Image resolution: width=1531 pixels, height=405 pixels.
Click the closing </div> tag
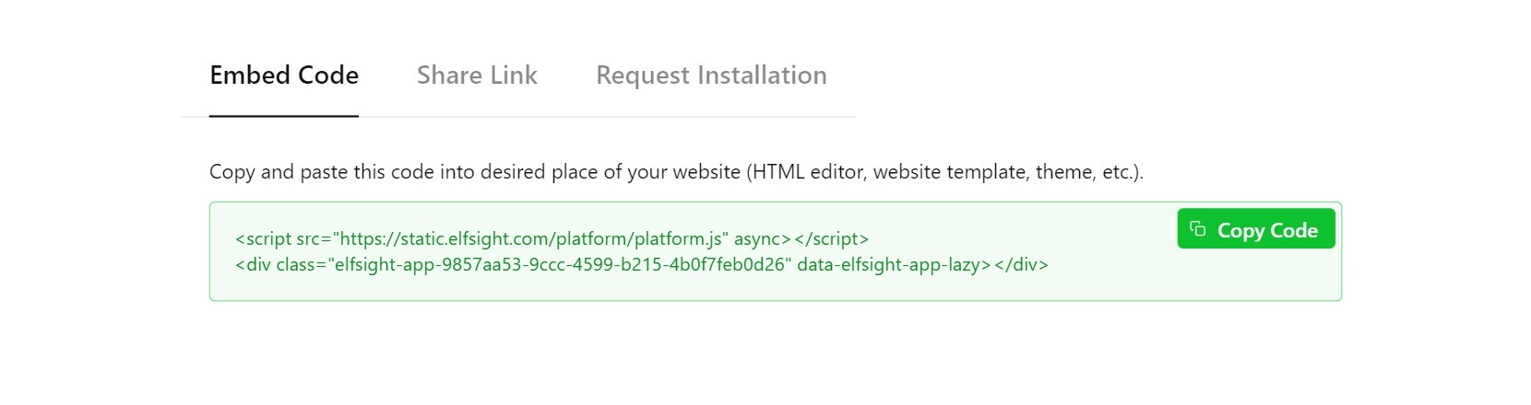click(x=1021, y=265)
